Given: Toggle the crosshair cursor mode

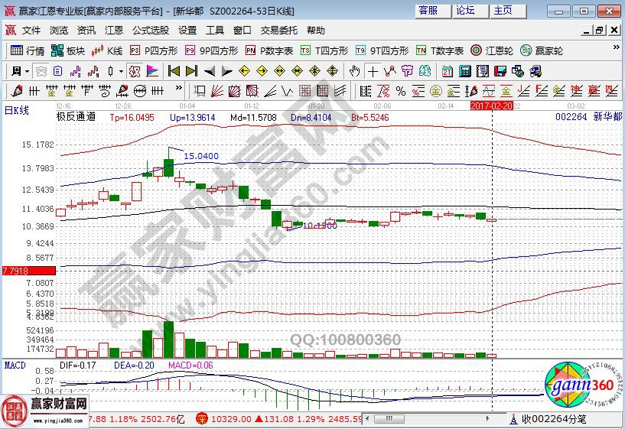Looking at the screenshot, I should tap(373, 71).
